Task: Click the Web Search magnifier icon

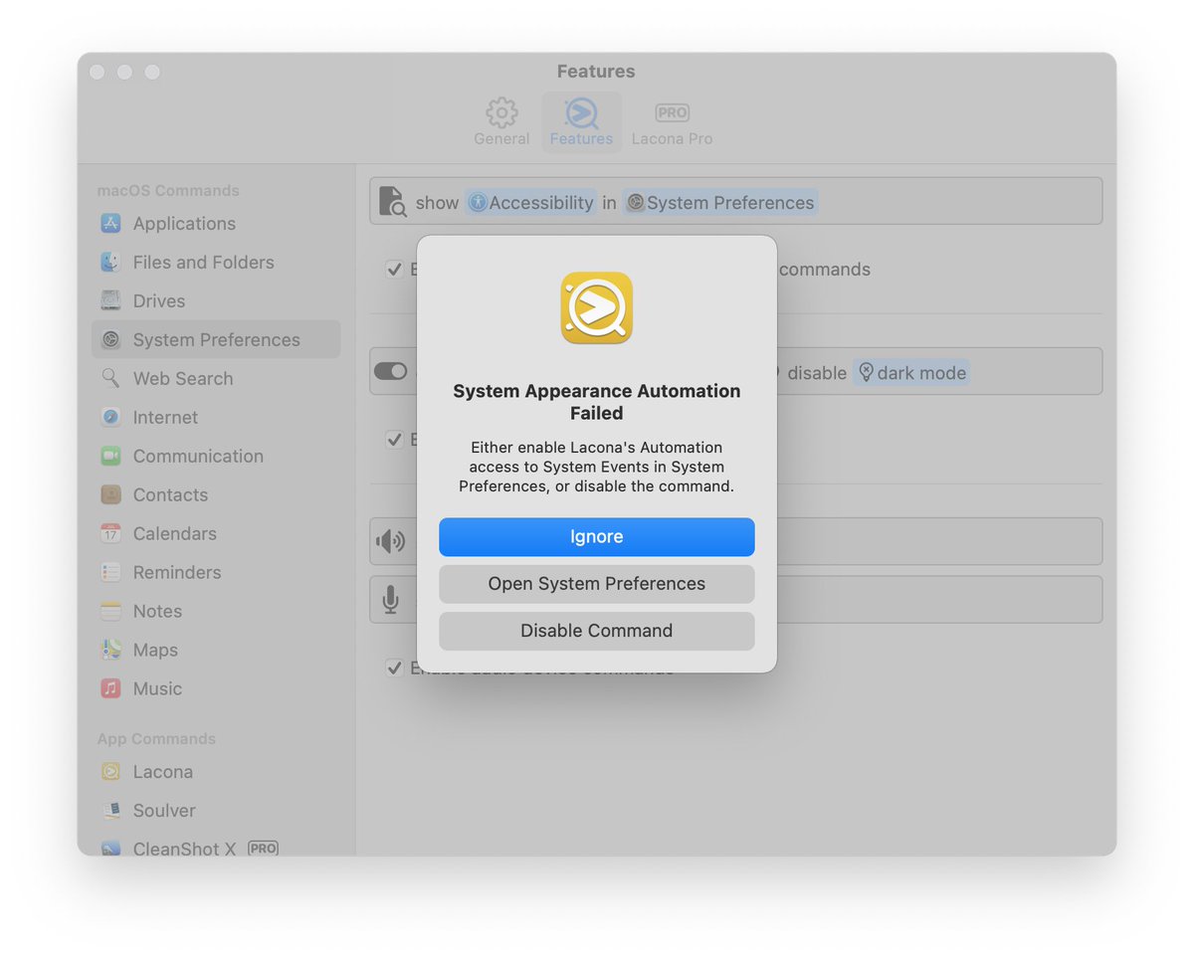Action: 110,378
